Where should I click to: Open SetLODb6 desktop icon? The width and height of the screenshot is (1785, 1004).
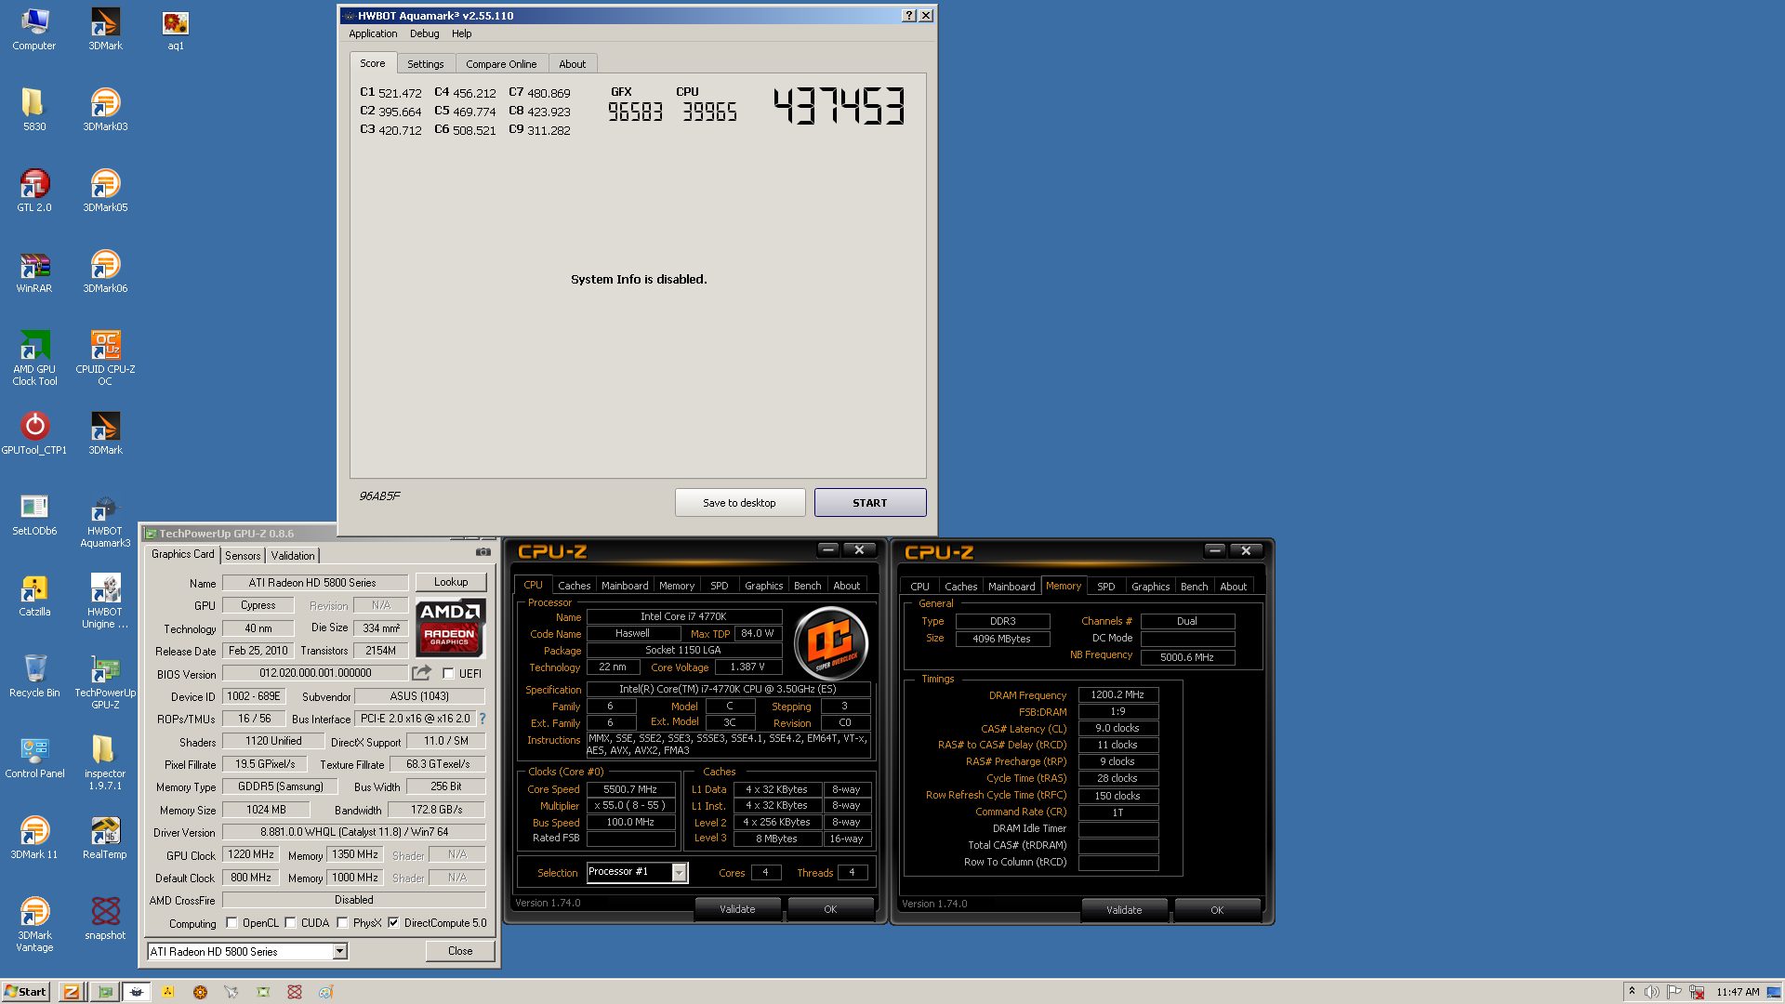[x=34, y=514]
